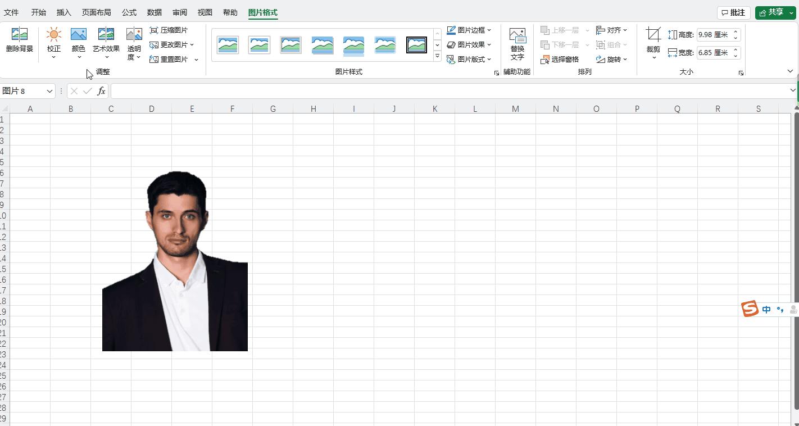The width and height of the screenshot is (799, 426).
Task: Click the 批注 (Comments) button
Action: tap(733, 12)
